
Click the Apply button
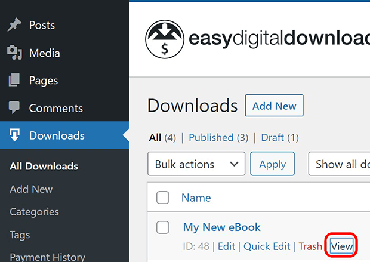[273, 164]
